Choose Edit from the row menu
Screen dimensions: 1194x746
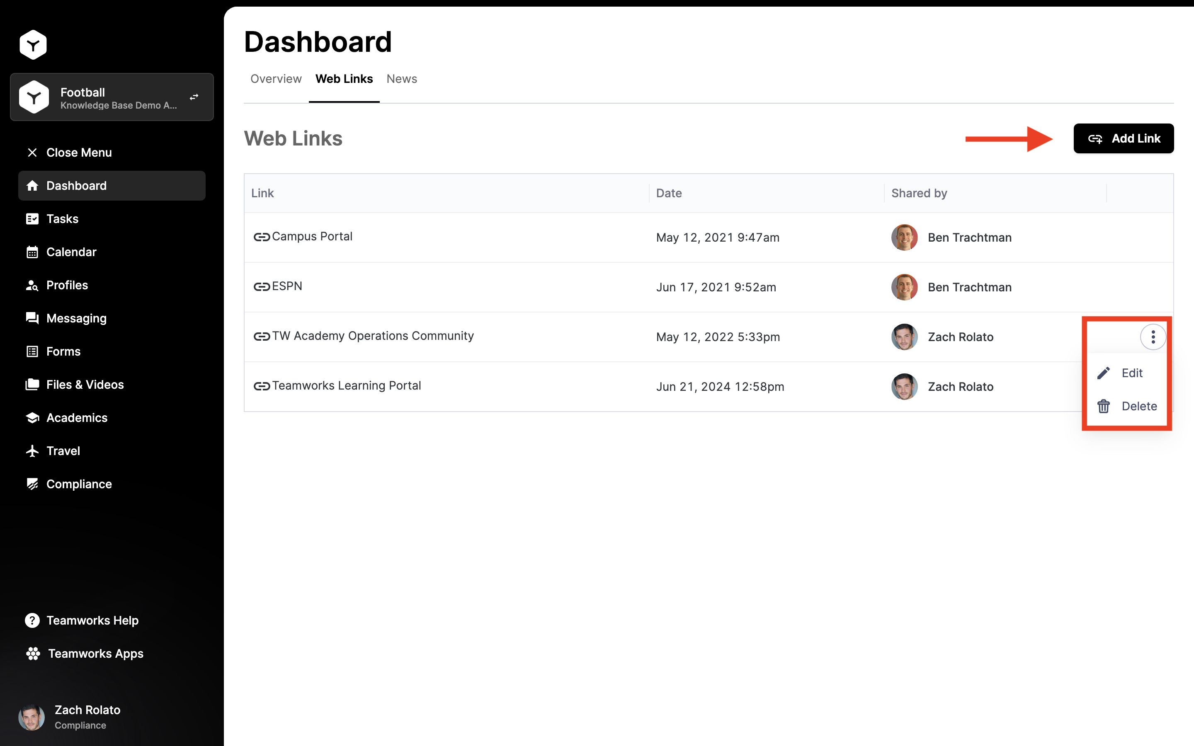[x=1131, y=373]
